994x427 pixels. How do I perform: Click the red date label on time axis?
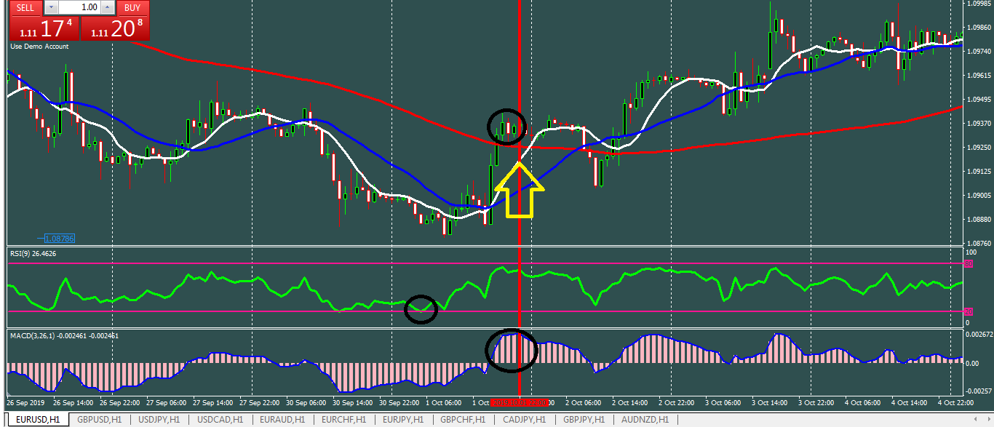point(518,402)
